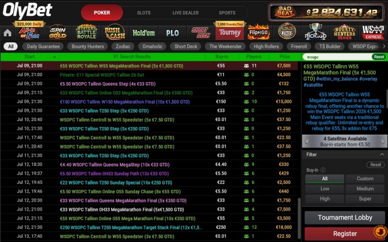Open the Bounty Hunters Series icon
The height and width of the screenshot is (242, 388).
pos(345,32)
